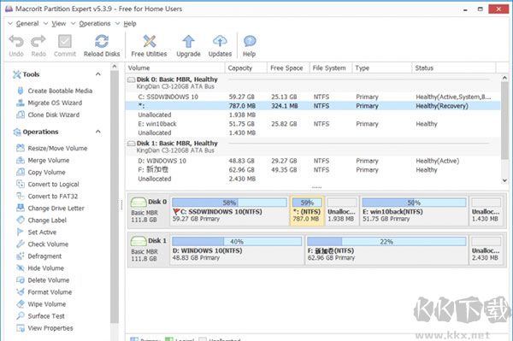Screen dimensions: 513x341
Task: Click C: SSDWINDOWS 10 block in disk map
Action: coord(229,211)
